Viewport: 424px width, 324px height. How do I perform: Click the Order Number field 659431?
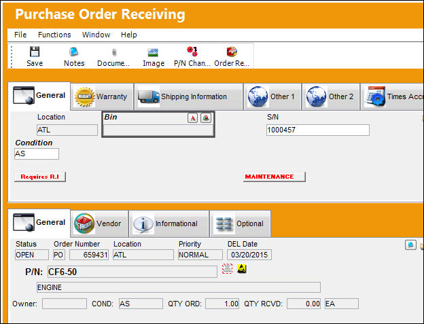pyautogui.click(x=89, y=255)
